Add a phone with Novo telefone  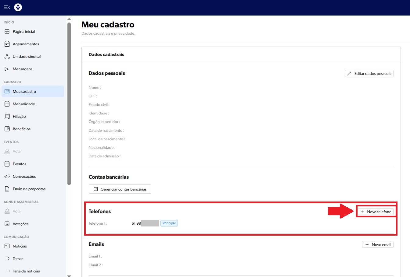pos(376,212)
